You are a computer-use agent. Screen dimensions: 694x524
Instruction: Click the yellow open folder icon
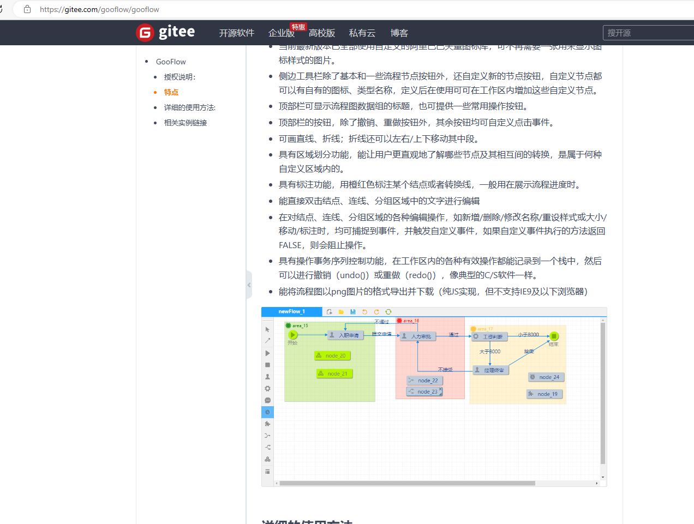pyautogui.click(x=341, y=312)
